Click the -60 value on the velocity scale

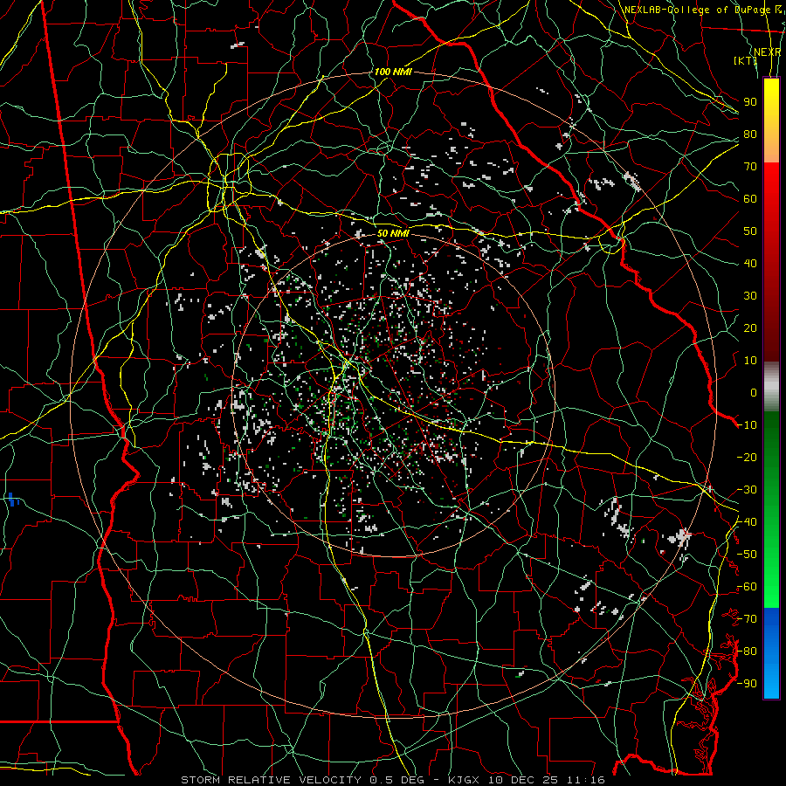click(x=747, y=586)
